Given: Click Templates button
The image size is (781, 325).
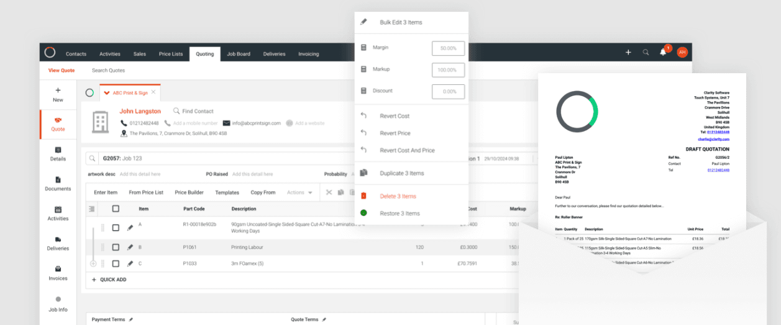Looking at the screenshot, I should pyautogui.click(x=227, y=192).
